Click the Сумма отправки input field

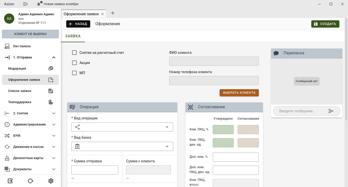[95, 170]
